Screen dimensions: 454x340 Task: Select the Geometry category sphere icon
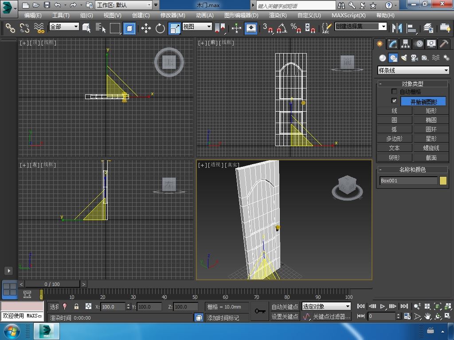click(x=382, y=58)
